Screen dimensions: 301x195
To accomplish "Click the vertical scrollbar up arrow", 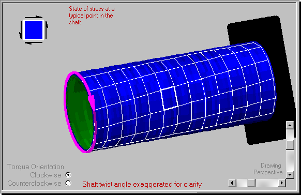I will [290, 125].
